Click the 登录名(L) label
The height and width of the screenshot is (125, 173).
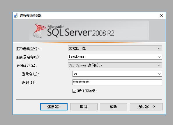pos(31,74)
